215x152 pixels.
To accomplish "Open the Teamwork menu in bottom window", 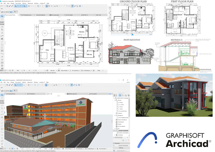I will 30,82.
